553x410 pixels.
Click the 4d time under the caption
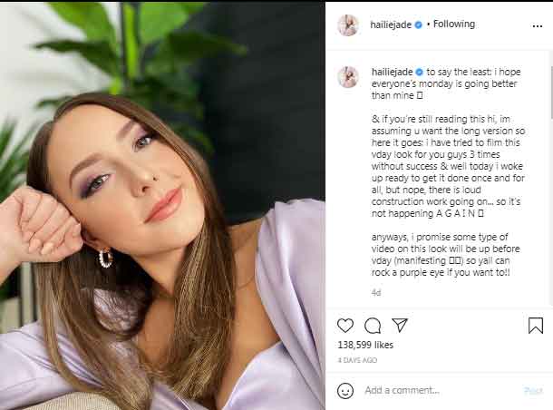[x=377, y=293]
